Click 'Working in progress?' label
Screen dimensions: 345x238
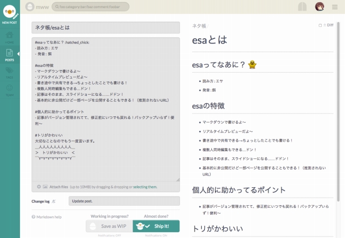pyautogui.click(x=109, y=216)
